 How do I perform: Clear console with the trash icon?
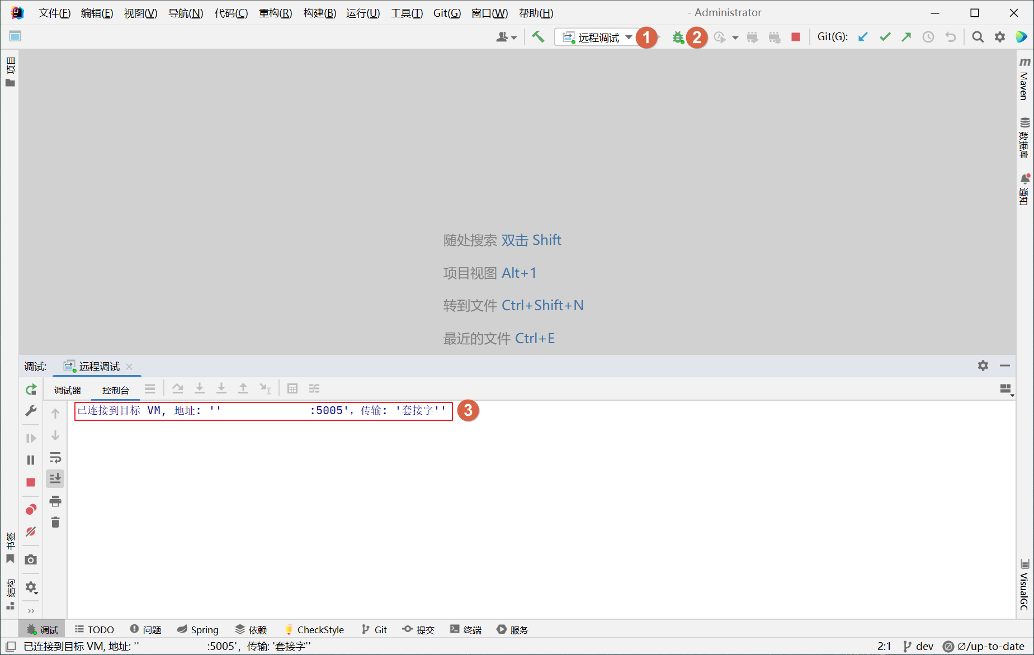click(x=55, y=523)
